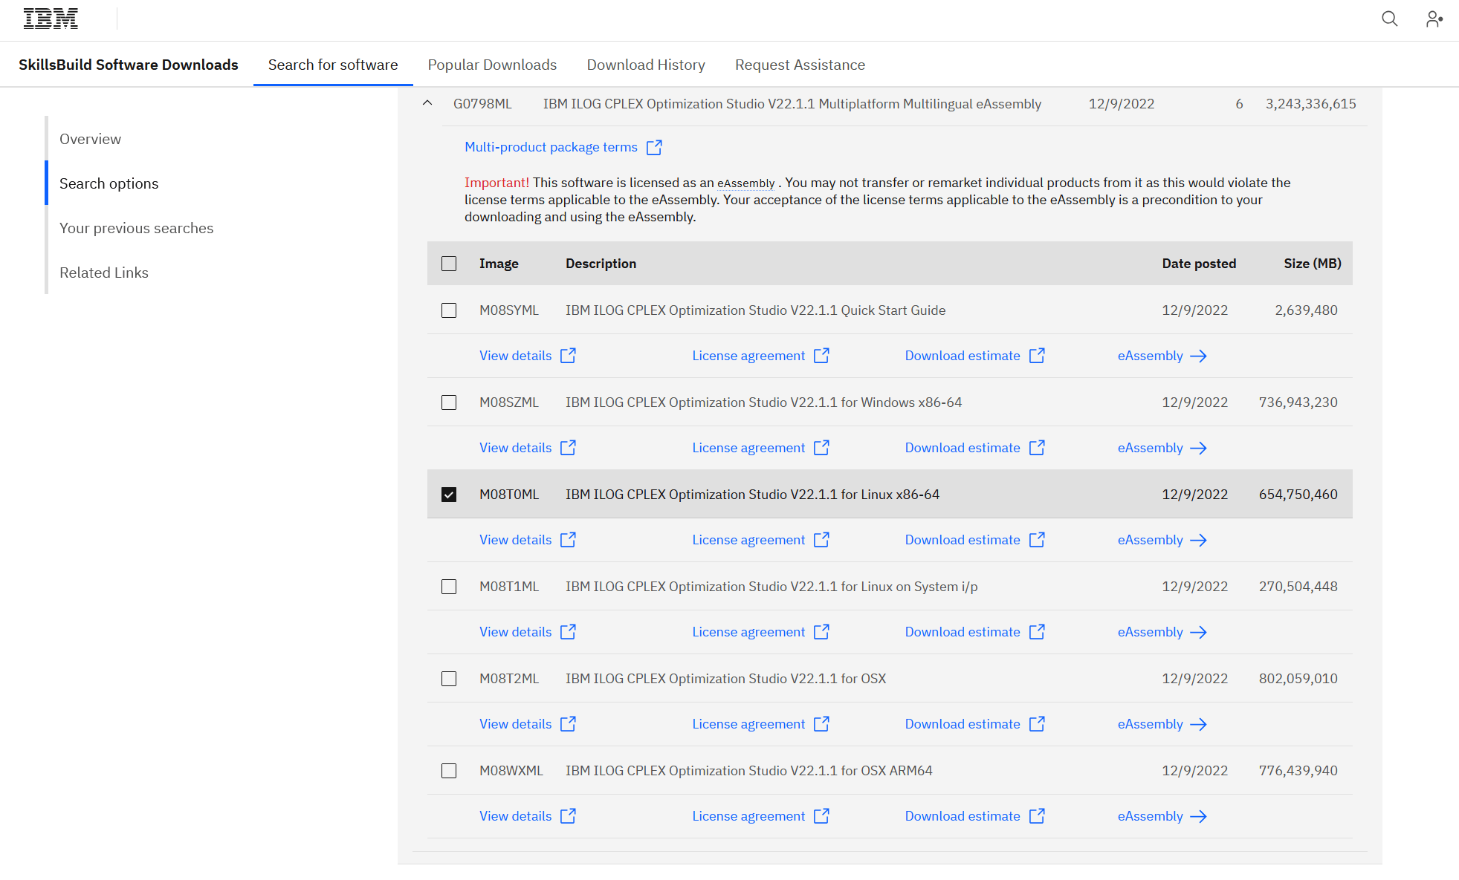Click License agreement launch icon for M08T0ML
This screenshot has height=880, width=1459.
821,540
